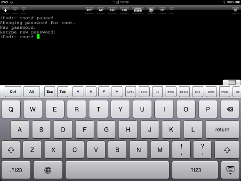Toggle the keyboard icon in top toolbar
The height and width of the screenshot is (181, 241).
138,10
